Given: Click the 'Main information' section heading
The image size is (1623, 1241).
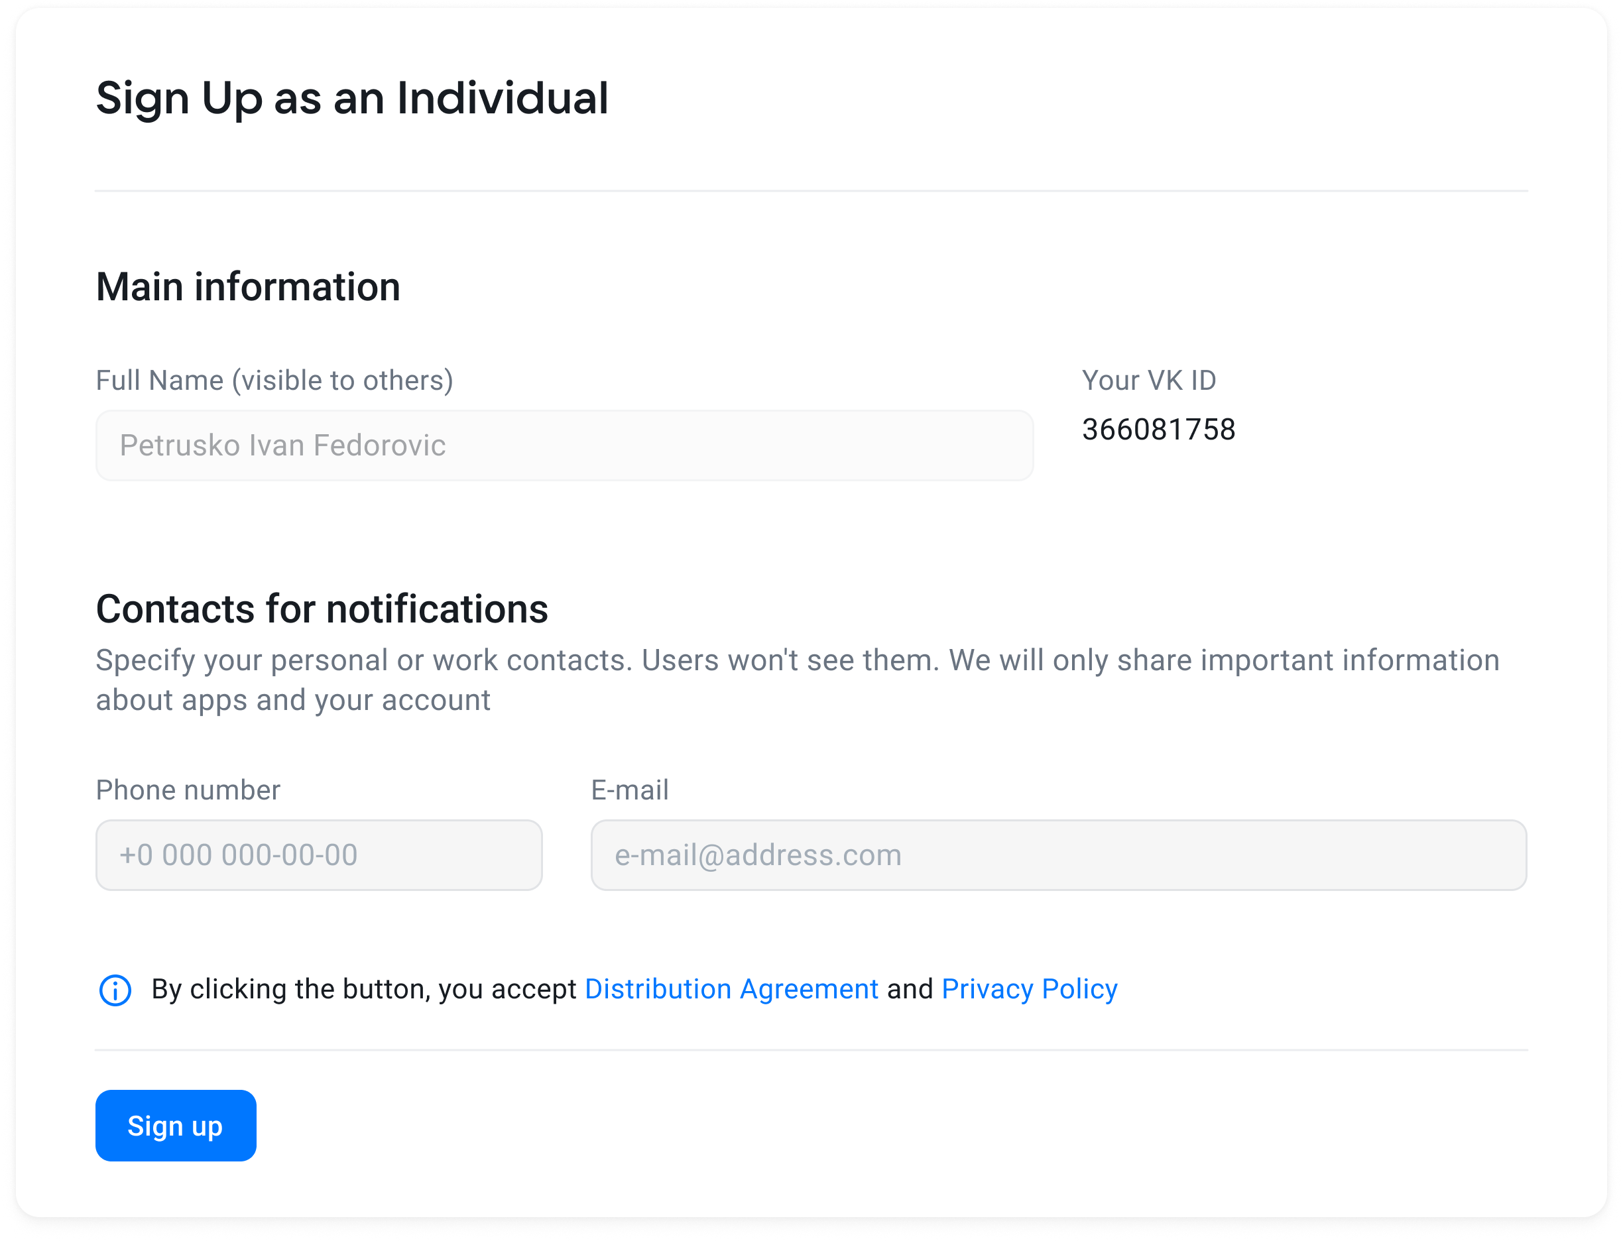Looking at the screenshot, I should pos(248,286).
